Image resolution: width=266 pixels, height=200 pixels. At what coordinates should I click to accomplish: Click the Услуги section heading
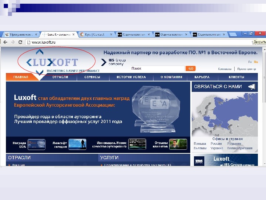coord(109,158)
